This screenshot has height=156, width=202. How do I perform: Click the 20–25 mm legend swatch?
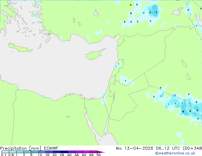pos(57,152)
